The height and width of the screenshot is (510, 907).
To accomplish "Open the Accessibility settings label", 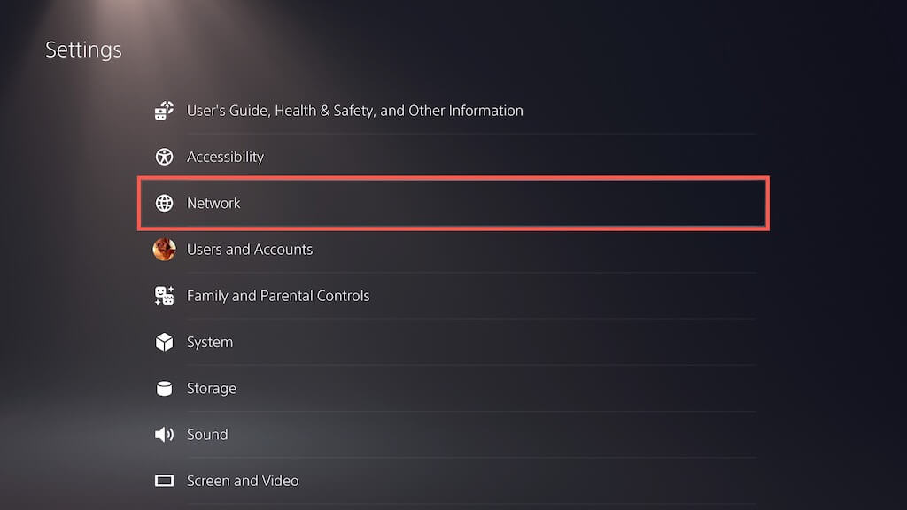I will pos(225,157).
